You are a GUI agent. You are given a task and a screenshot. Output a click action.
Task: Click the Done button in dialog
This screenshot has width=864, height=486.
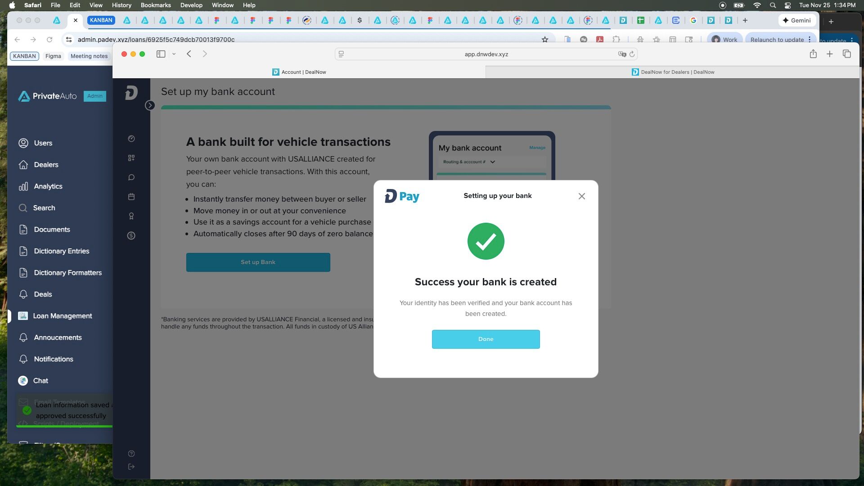point(486,339)
